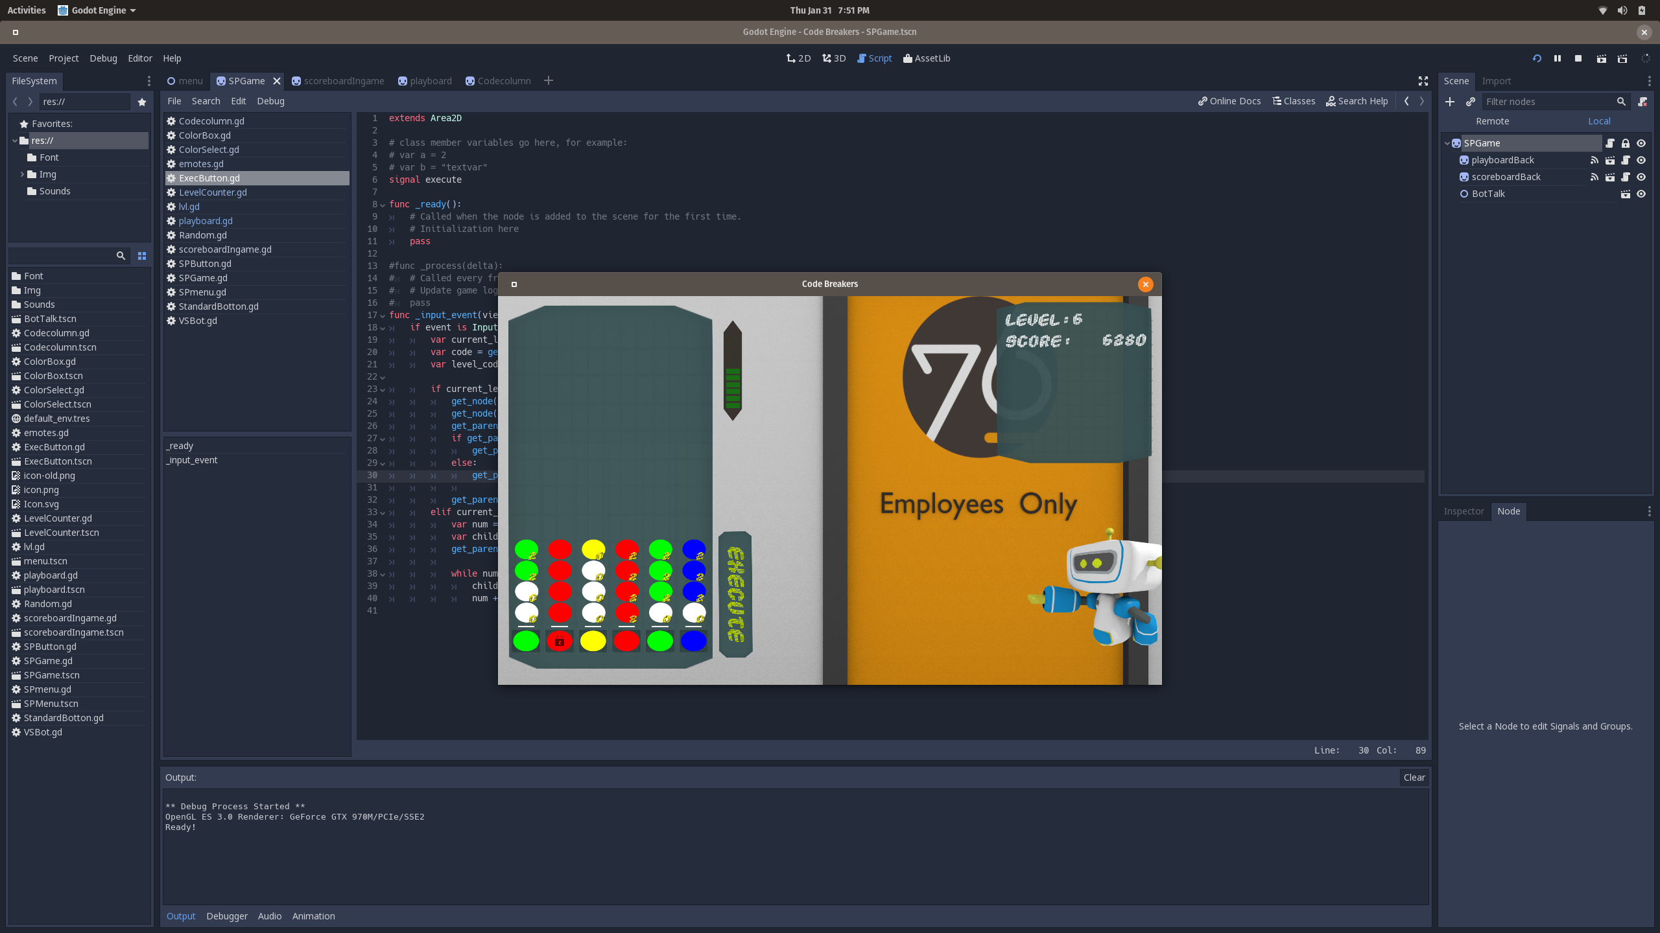Fold the _ready function at line 8

pos(383,205)
